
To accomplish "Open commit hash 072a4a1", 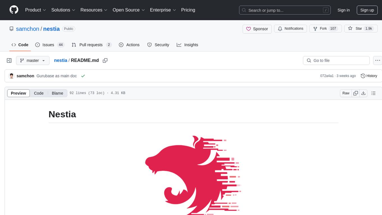I will (327, 76).
